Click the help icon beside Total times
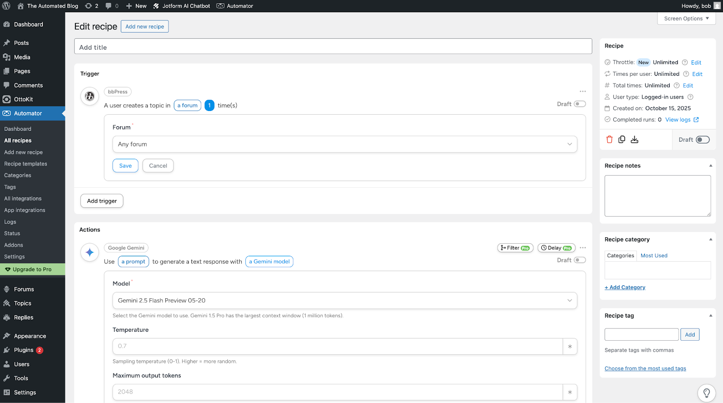This screenshot has height=403, width=723. [676, 85]
